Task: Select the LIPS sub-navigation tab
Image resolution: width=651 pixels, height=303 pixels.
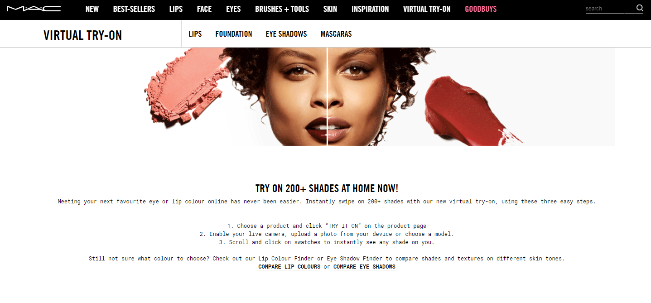Action: pos(195,34)
